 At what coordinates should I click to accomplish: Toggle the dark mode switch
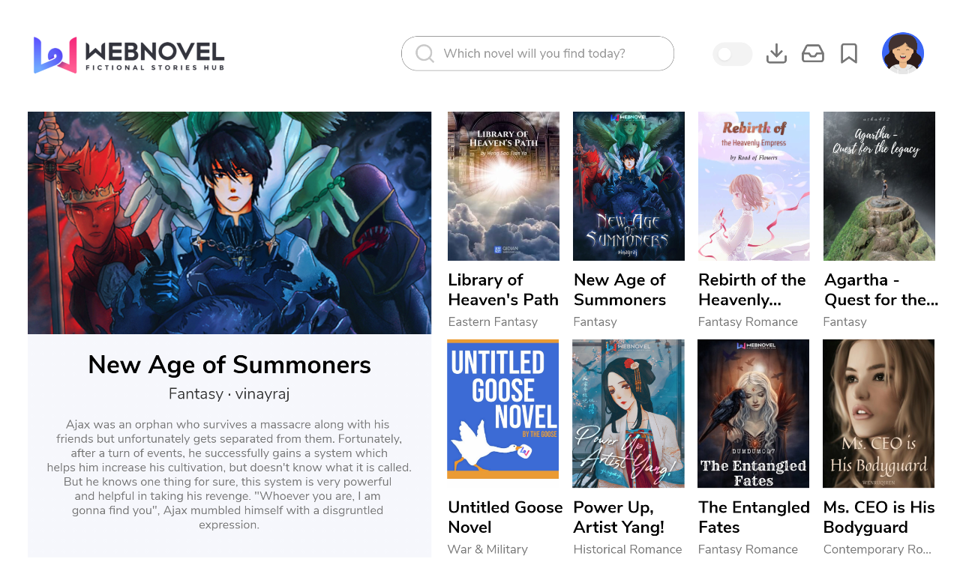coord(732,54)
